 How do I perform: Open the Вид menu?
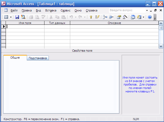coord(38,10)
